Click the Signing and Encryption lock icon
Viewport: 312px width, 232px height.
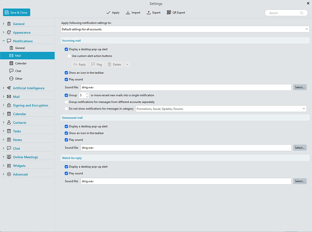click(9, 105)
